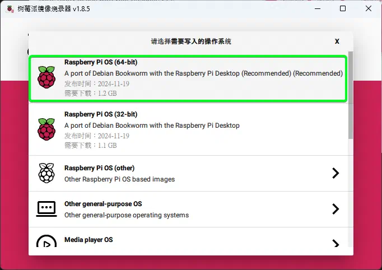This screenshot has height=270, width=382.
Task: Expand Other general-purpose OS chevron arrow
Action: point(336,209)
